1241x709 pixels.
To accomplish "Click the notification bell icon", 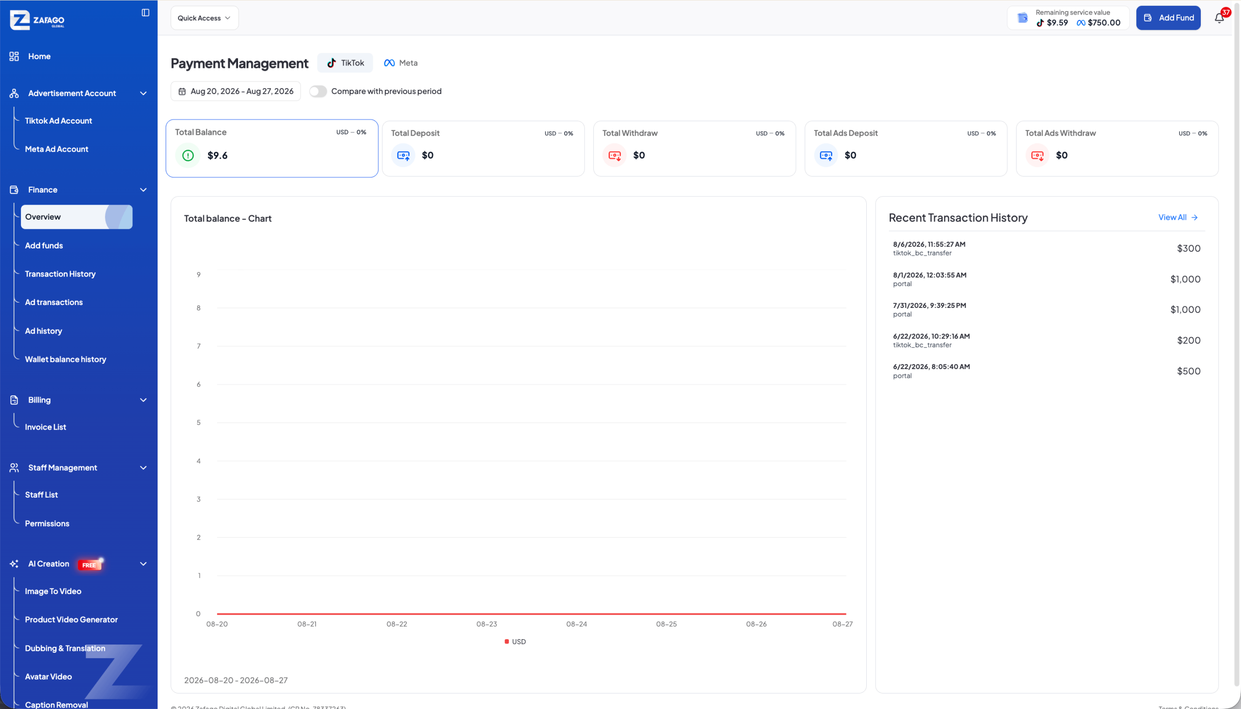I will tap(1219, 18).
